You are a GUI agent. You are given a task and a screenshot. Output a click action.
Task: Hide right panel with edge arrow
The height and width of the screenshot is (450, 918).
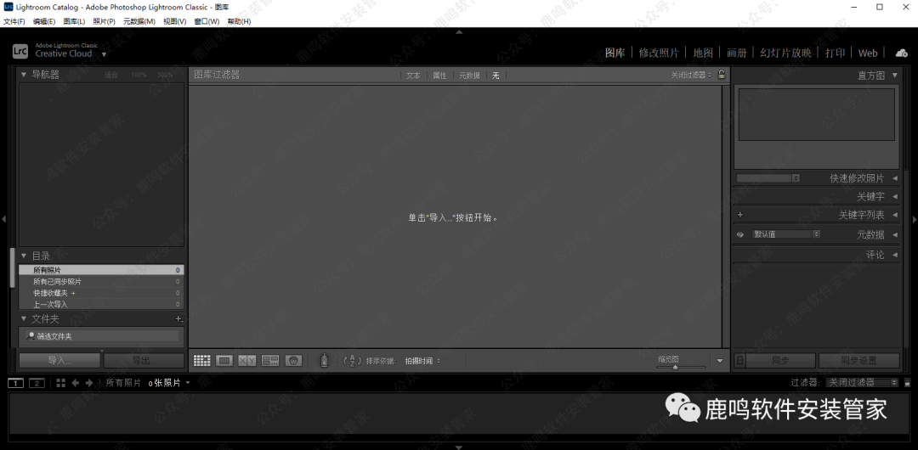[915, 219]
